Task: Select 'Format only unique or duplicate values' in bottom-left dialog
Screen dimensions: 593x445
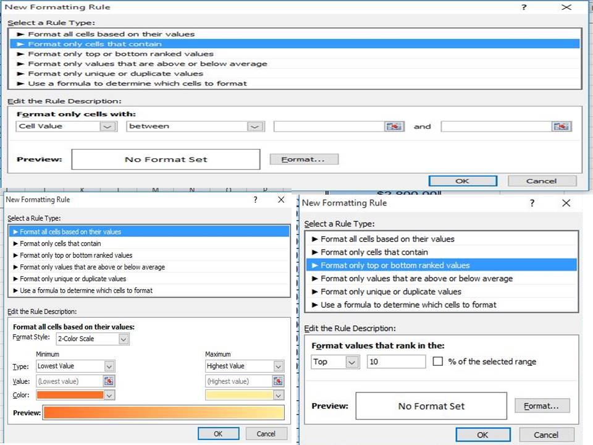Action: click(x=149, y=279)
